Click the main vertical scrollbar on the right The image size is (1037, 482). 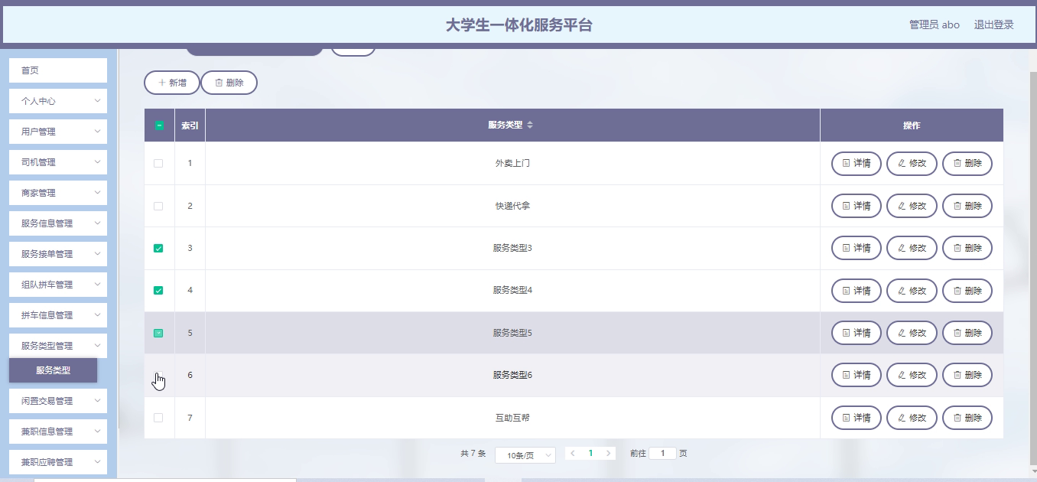tap(1033, 268)
